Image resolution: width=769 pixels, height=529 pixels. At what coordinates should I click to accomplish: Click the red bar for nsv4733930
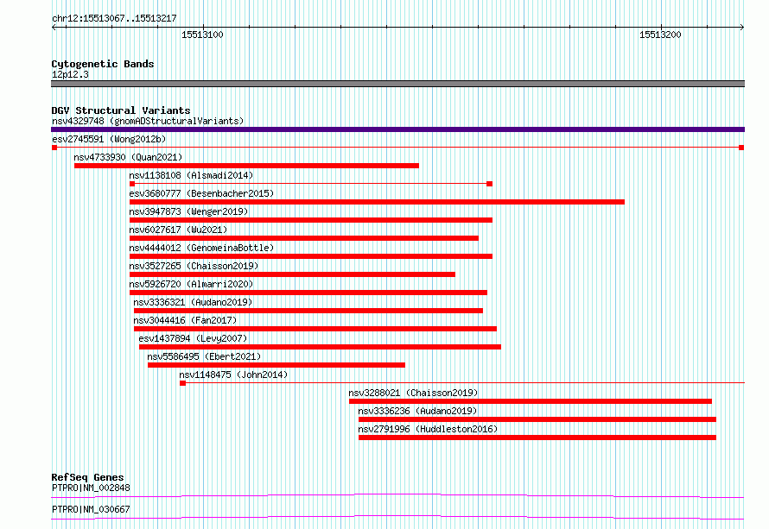click(247, 166)
